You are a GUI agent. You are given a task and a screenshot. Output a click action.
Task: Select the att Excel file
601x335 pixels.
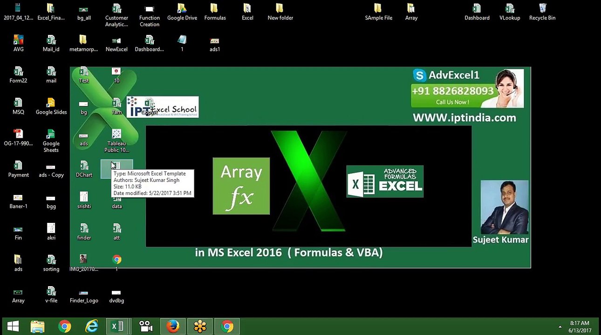click(116, 232)
